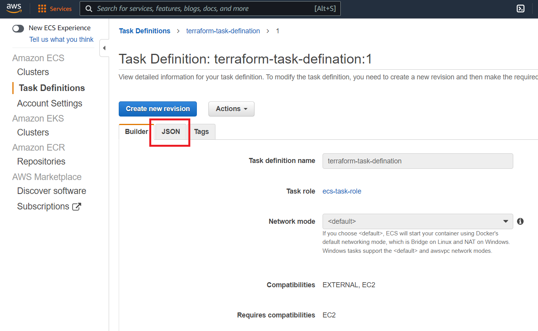Click the Task definition name field
The image size is (538, 331).
pyautogui.click(x=418, y=161)
